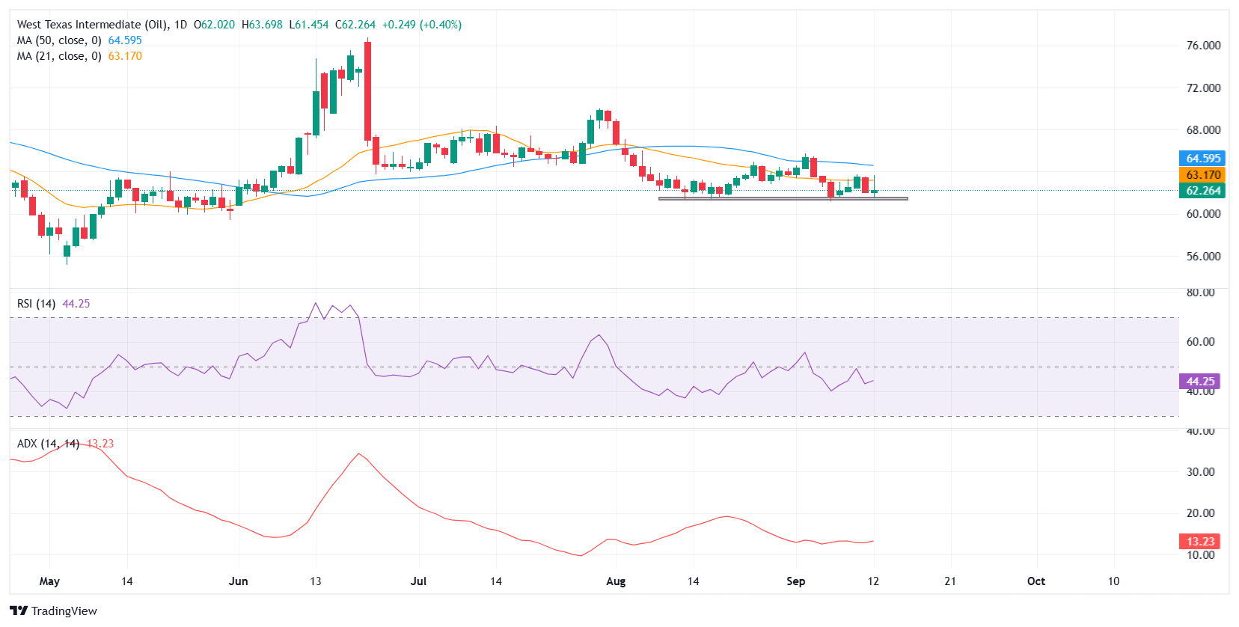Click the TradingView text link at bottom

64,611
